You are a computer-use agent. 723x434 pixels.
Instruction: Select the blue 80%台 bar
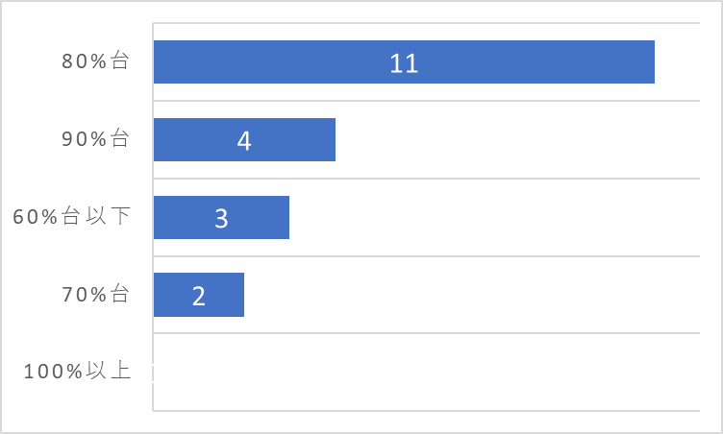404,61
